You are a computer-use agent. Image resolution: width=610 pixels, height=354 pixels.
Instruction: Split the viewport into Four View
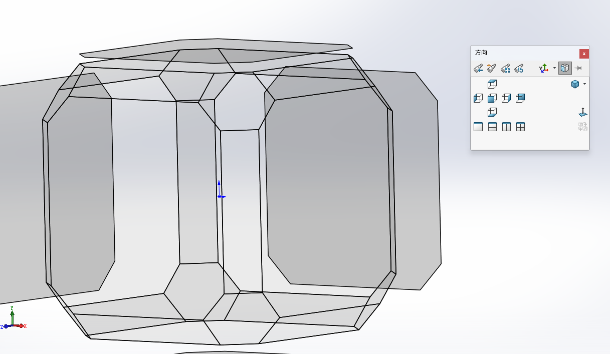521,127
